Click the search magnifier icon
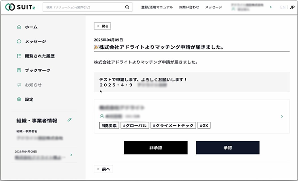This screenshot has width=298, height=181. coord(127,7)
